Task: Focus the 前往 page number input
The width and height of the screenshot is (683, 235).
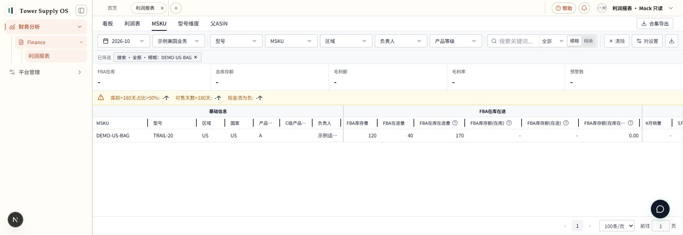Action: tap(661, 226)
